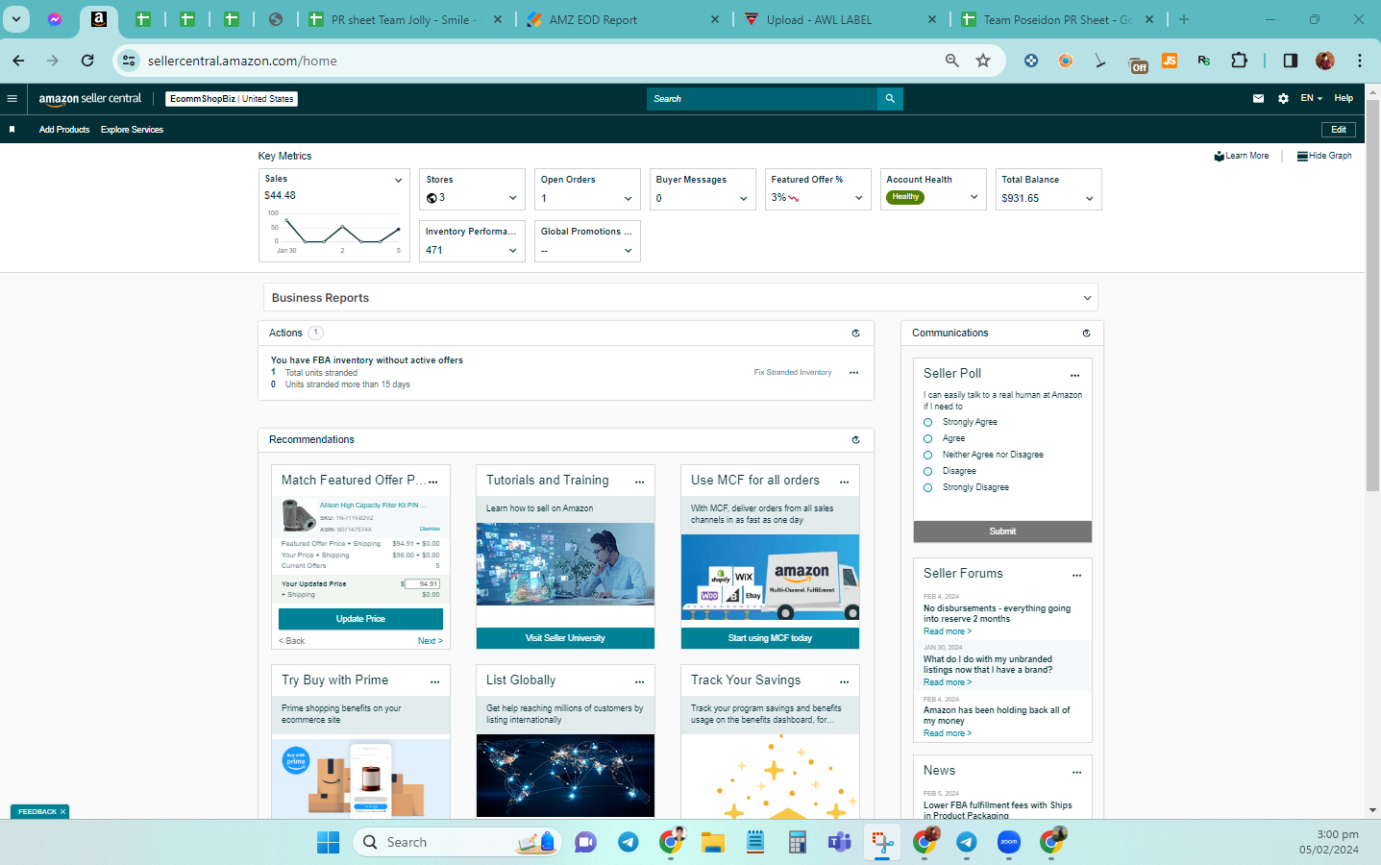Screen dimensions: 1381x865
Task: Click the Update Price button
Action: point(360,619)
